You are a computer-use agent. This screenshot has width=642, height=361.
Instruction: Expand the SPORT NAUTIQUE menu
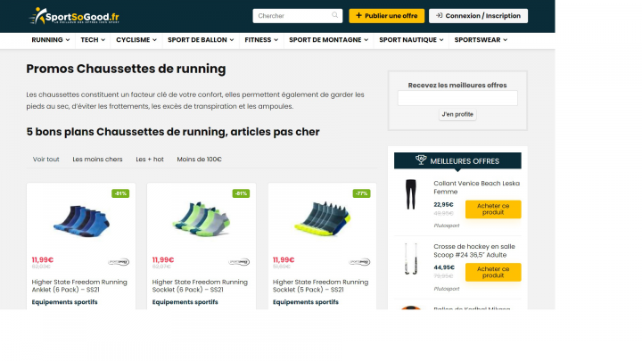tap(411, 40)
